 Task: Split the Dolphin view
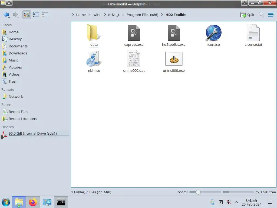pos(247,15)
